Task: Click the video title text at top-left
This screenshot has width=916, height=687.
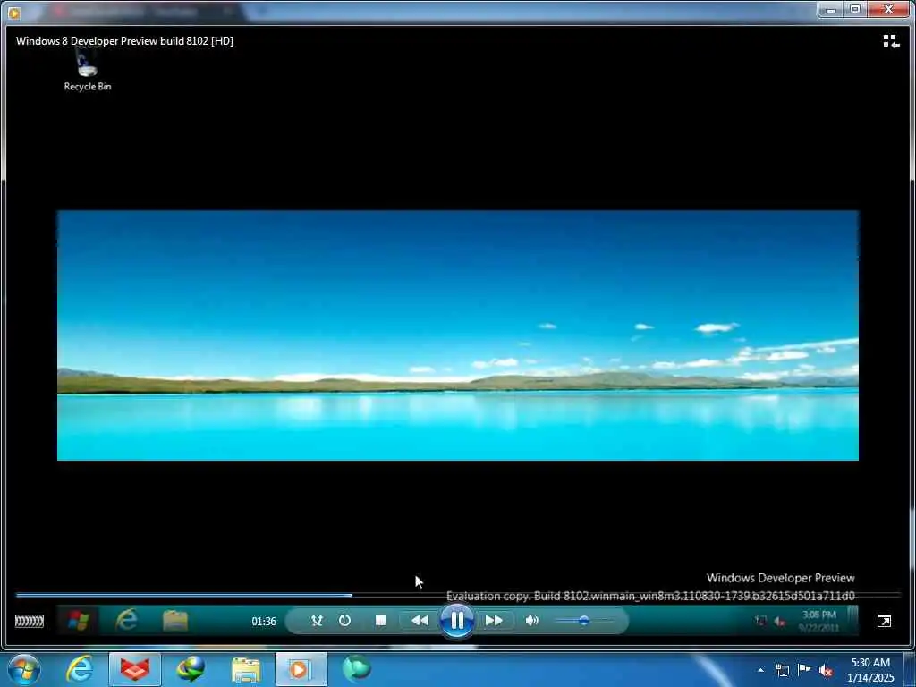Action: [124, 41]
